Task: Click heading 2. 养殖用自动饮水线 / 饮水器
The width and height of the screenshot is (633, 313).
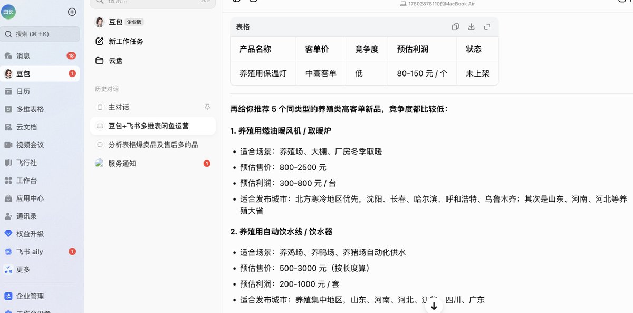Action: [281, 232]
